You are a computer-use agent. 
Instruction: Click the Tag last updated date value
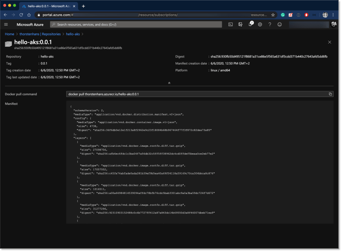pos(60,77)
